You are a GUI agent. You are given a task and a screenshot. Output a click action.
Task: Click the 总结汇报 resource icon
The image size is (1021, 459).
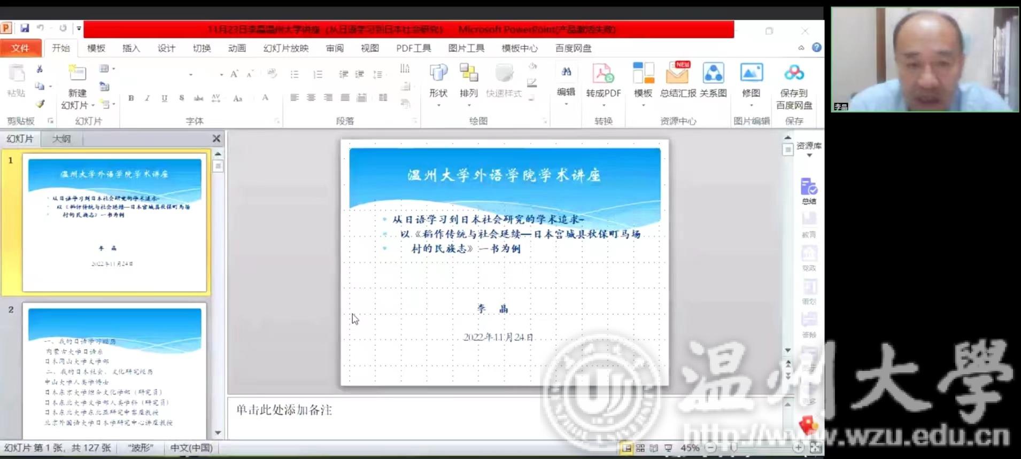[677, 74]
